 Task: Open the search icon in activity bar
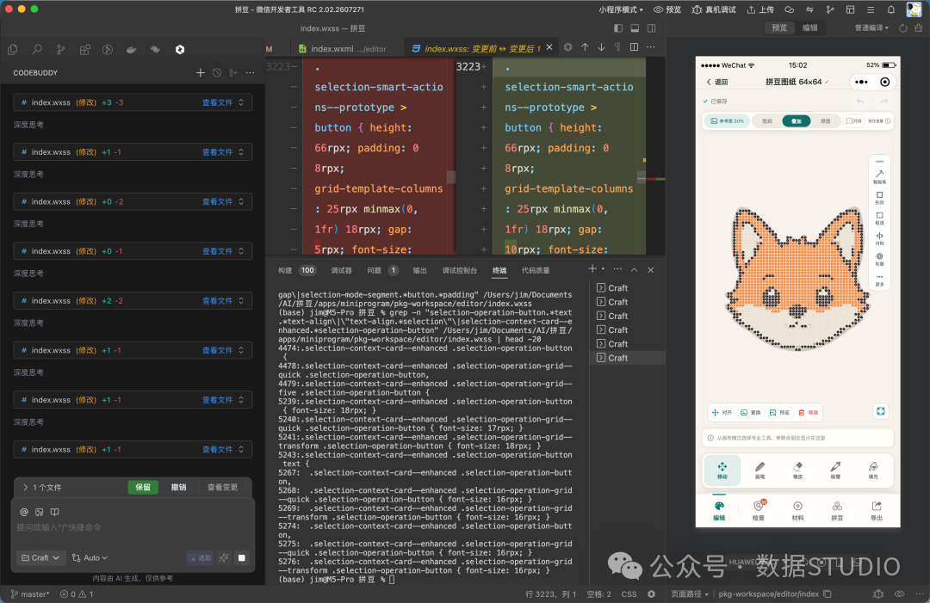tap(37, 50)
